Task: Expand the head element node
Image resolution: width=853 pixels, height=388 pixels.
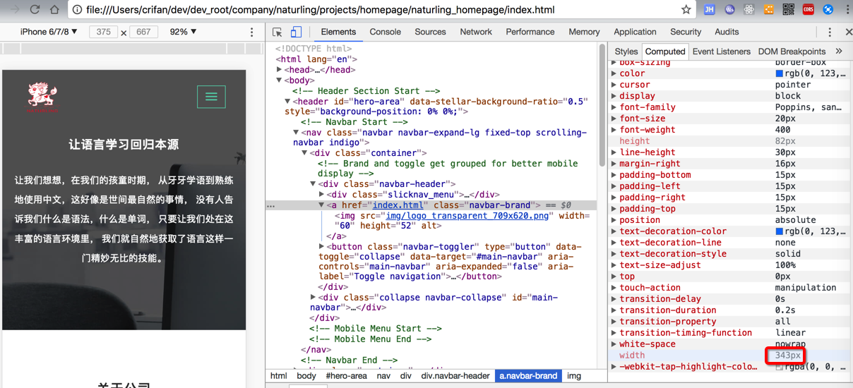Action: 280,70
